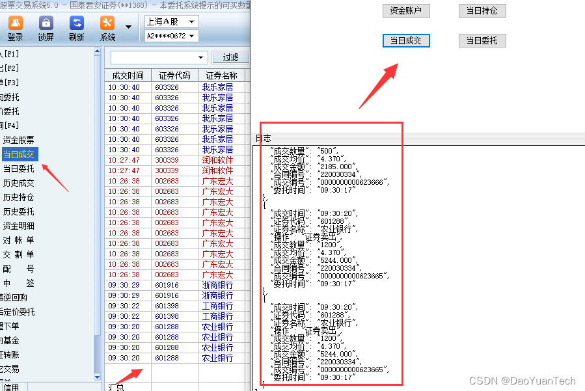This screenshot has width=585, height=391.
Task: Open the filter combo box beside 过滤
Action: [x=159, y=57]
